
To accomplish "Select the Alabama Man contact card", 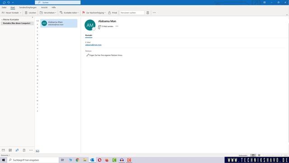I will [x=59, y=23].
